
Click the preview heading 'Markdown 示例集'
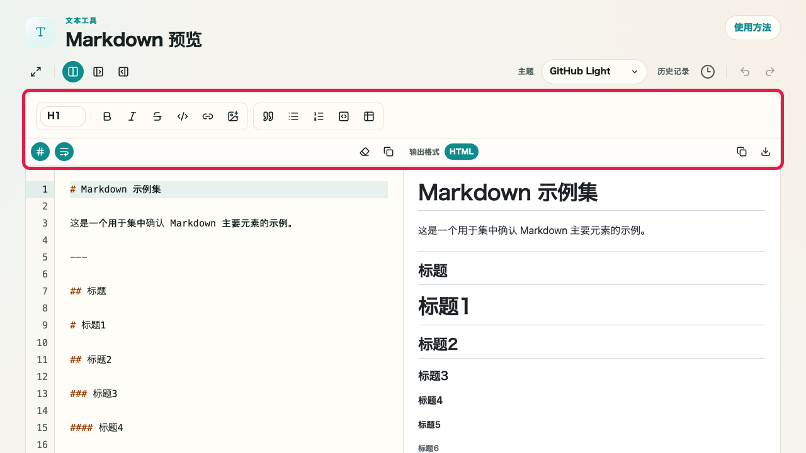[x=508, y=192]
